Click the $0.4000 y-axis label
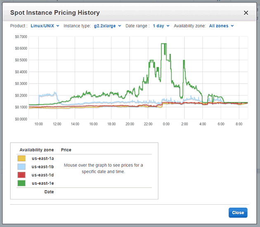 [x=21, y=72]
